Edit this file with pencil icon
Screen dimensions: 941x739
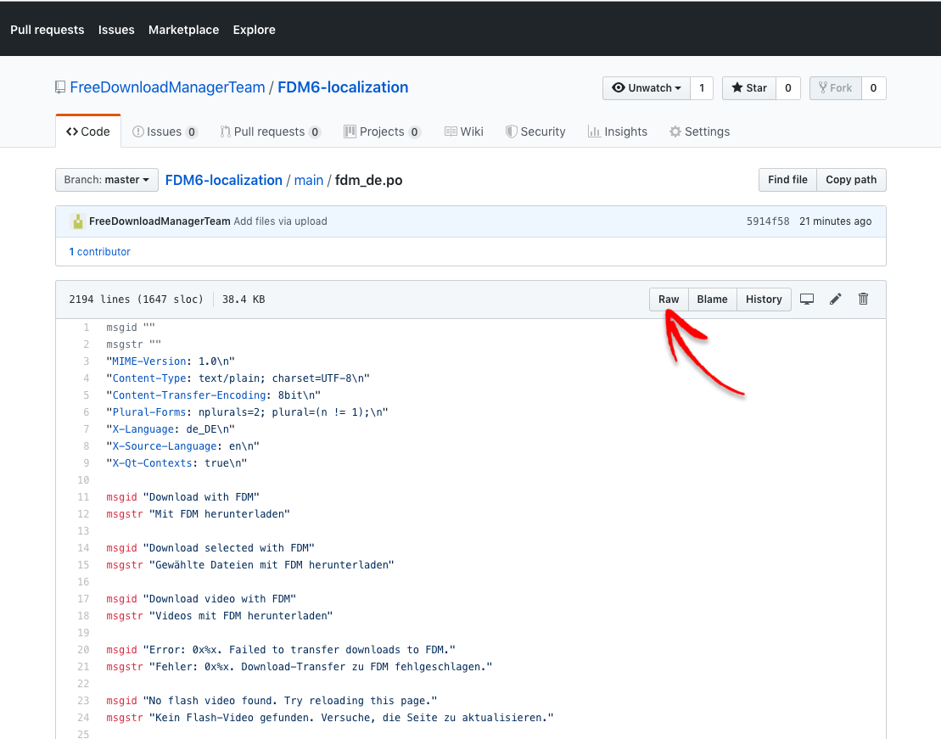(x=836, y=299)
